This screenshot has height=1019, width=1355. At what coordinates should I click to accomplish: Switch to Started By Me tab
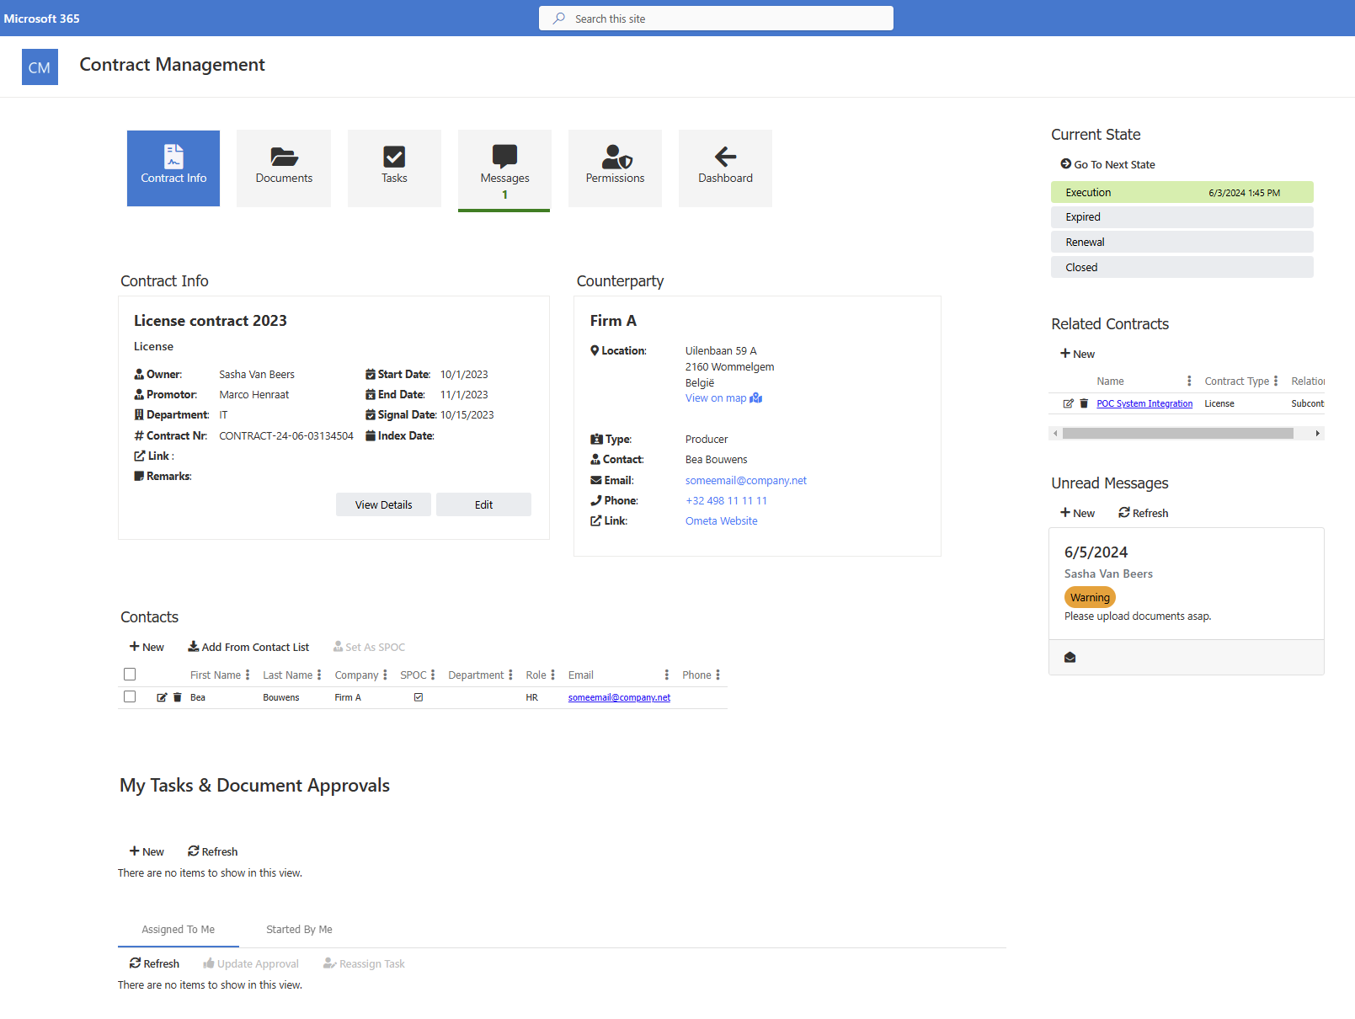pyautogui.click(x=299, y=930)
